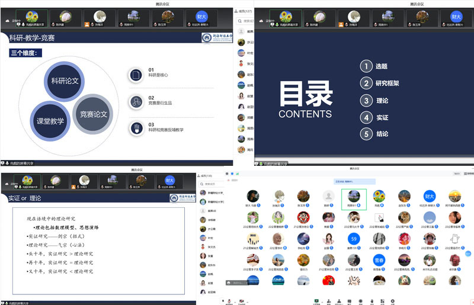This screenshot has width=474, height=305.
Task: Toggle the microphone mute button in gallery window
Action: pos(229,300)
